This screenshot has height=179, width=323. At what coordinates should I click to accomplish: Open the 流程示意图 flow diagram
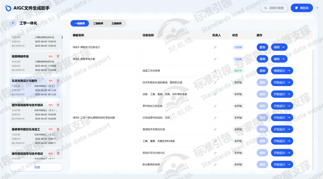[x=274, y=8]
